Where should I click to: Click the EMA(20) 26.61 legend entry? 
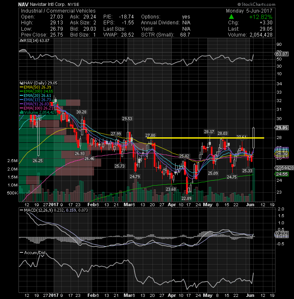pos(35,95)
